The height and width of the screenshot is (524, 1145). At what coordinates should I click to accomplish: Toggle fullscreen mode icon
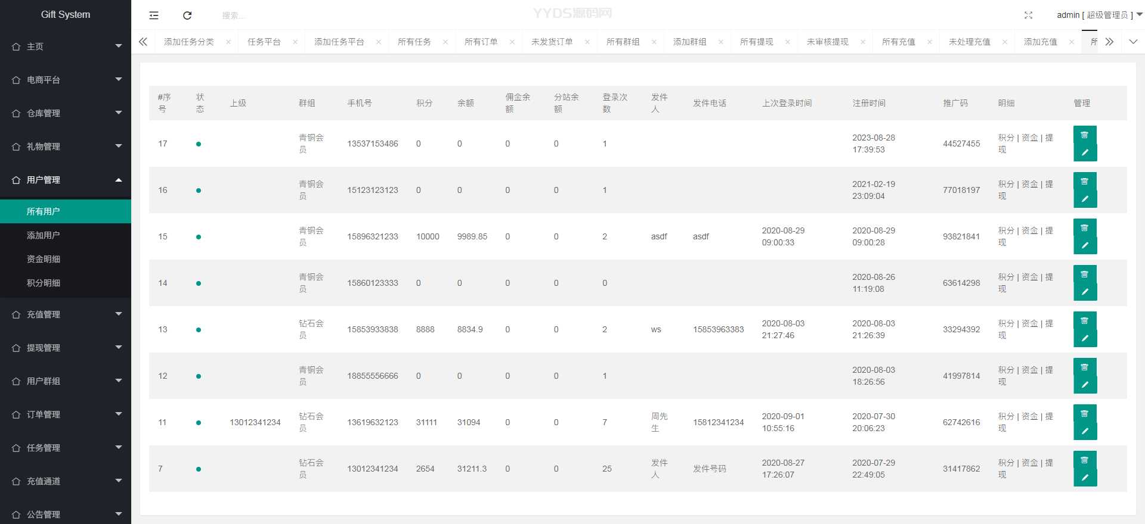(1028, 15)
